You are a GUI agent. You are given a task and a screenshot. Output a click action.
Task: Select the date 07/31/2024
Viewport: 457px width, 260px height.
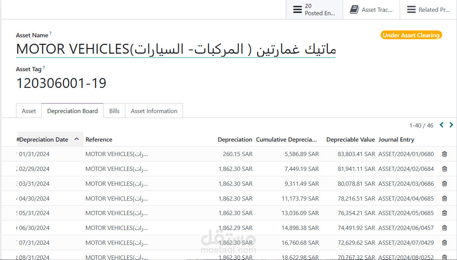pyautogui.click(x=34, y=242)
